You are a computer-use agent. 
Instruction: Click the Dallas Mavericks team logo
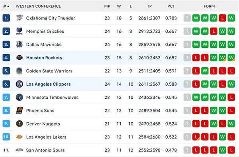click(20, 45)
